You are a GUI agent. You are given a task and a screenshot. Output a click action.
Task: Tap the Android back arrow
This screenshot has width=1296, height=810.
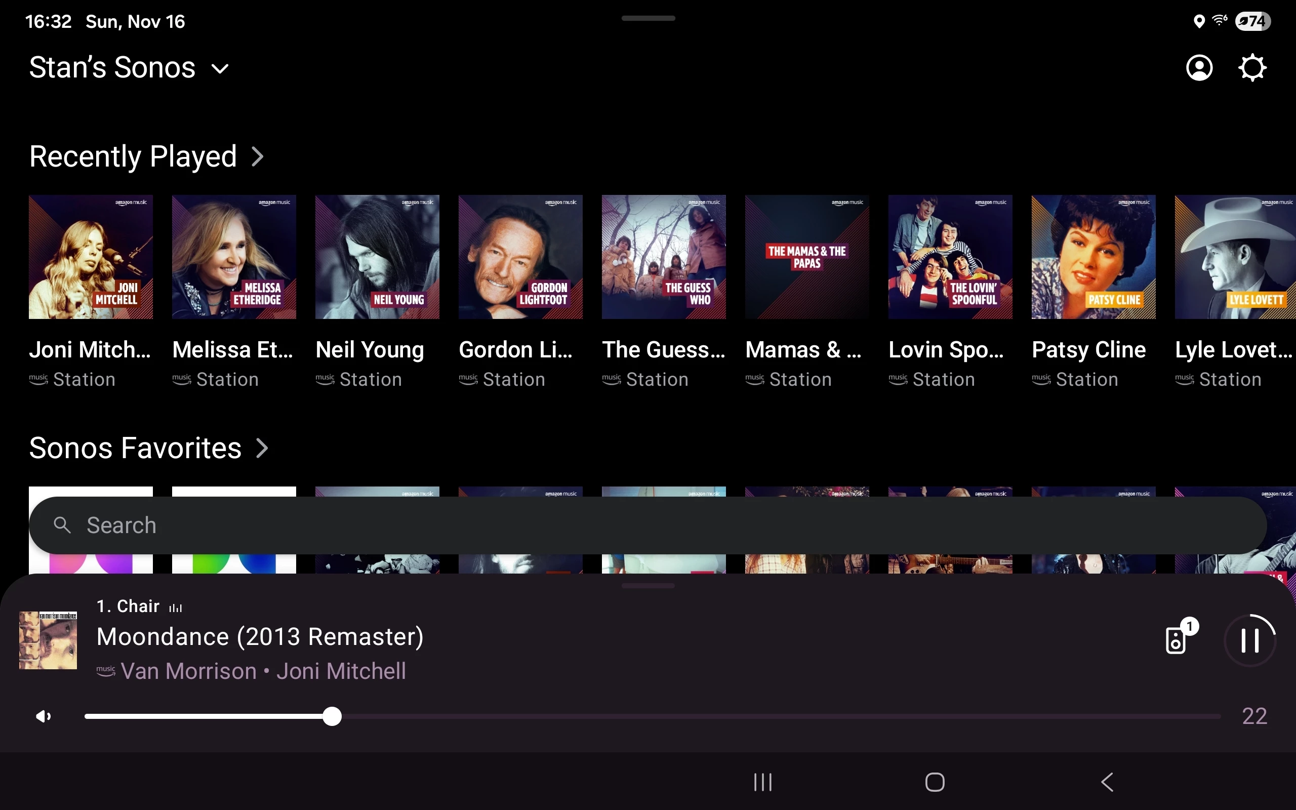(1107, 782)
